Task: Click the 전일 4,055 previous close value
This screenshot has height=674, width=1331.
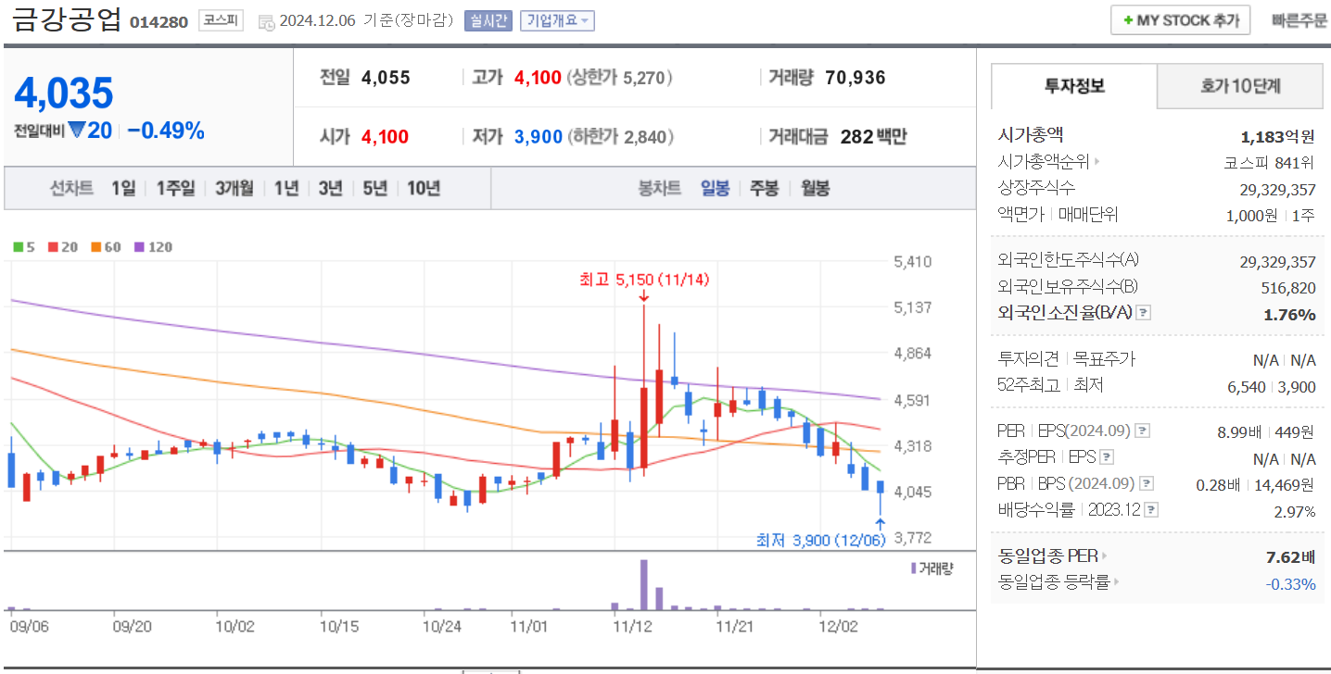Action: click(x=386, y=78)
